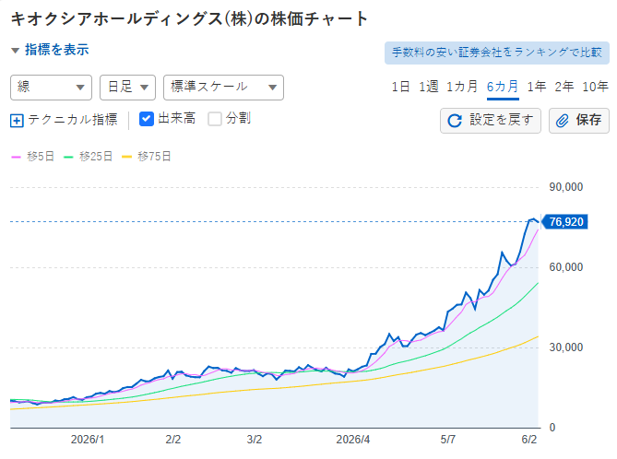This screenshot has height=459, width=617.
Task: Click the 移5日 legend entry
Action: (x=32, y=157)
